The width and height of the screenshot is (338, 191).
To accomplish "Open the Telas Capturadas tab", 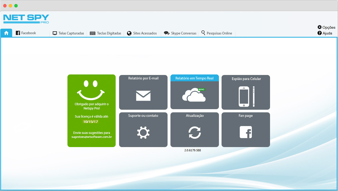I will 68,33.
